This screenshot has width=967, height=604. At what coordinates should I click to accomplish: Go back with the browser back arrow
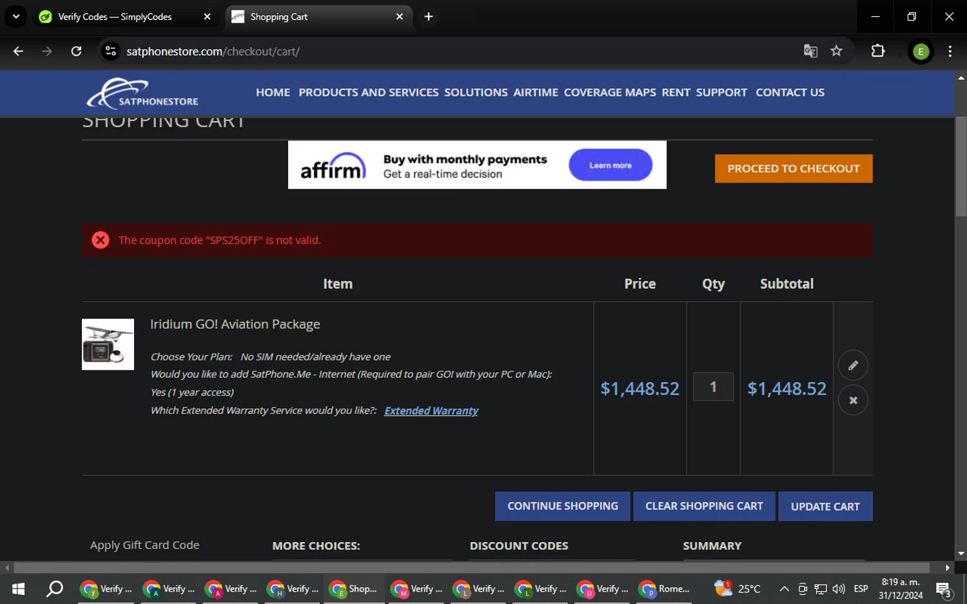18,51
